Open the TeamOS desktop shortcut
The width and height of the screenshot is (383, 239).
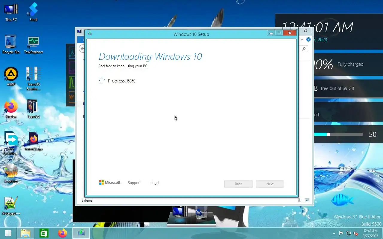point(33,109)
